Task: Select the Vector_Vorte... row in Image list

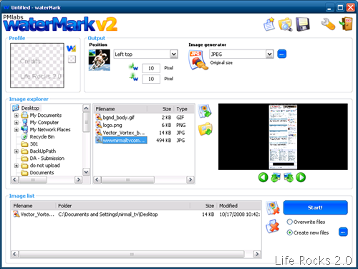Action: (137, 214)
